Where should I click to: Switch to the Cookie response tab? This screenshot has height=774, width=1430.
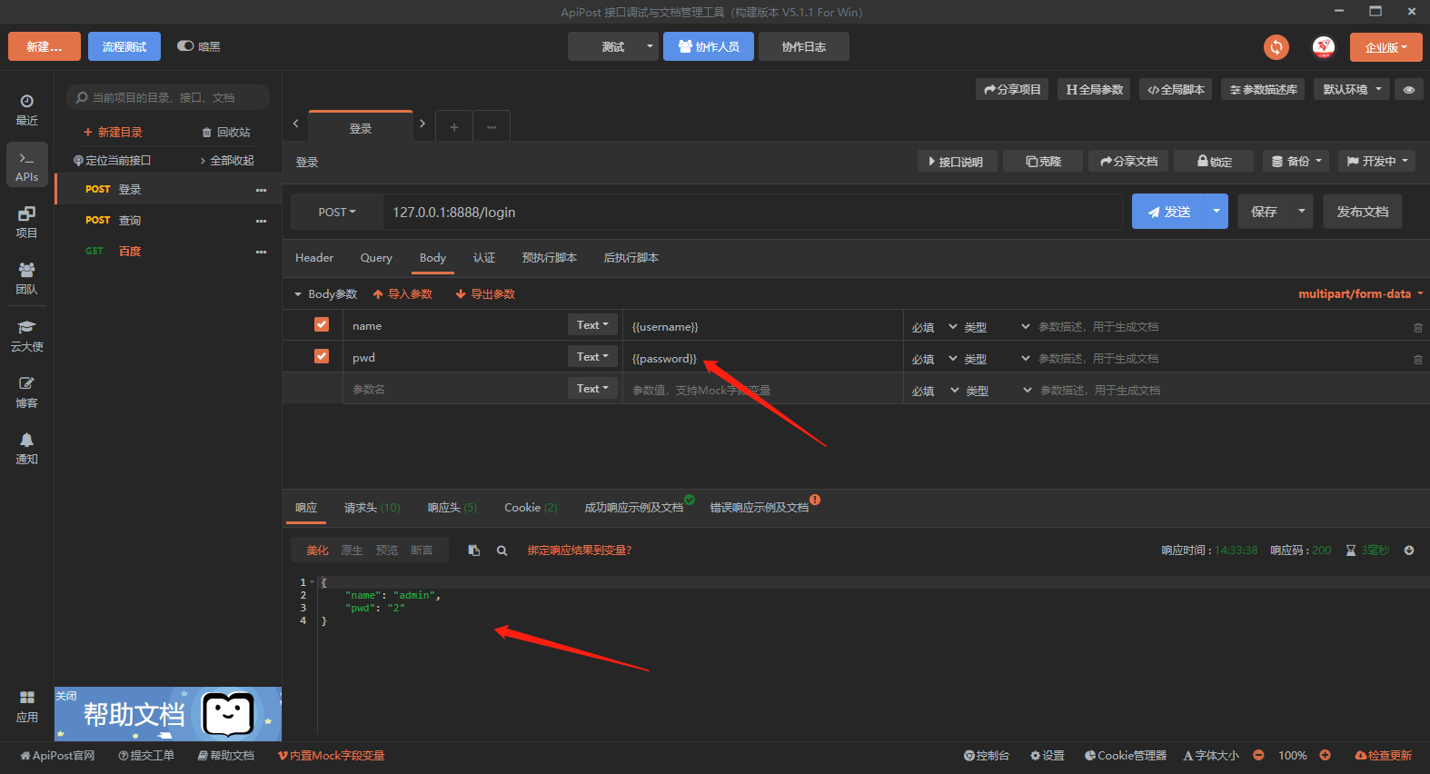tap(531, 508)
